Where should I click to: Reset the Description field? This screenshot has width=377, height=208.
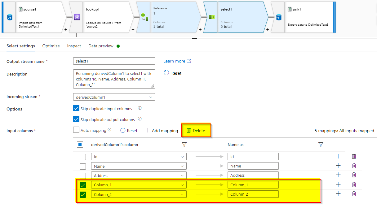[173, 73]
